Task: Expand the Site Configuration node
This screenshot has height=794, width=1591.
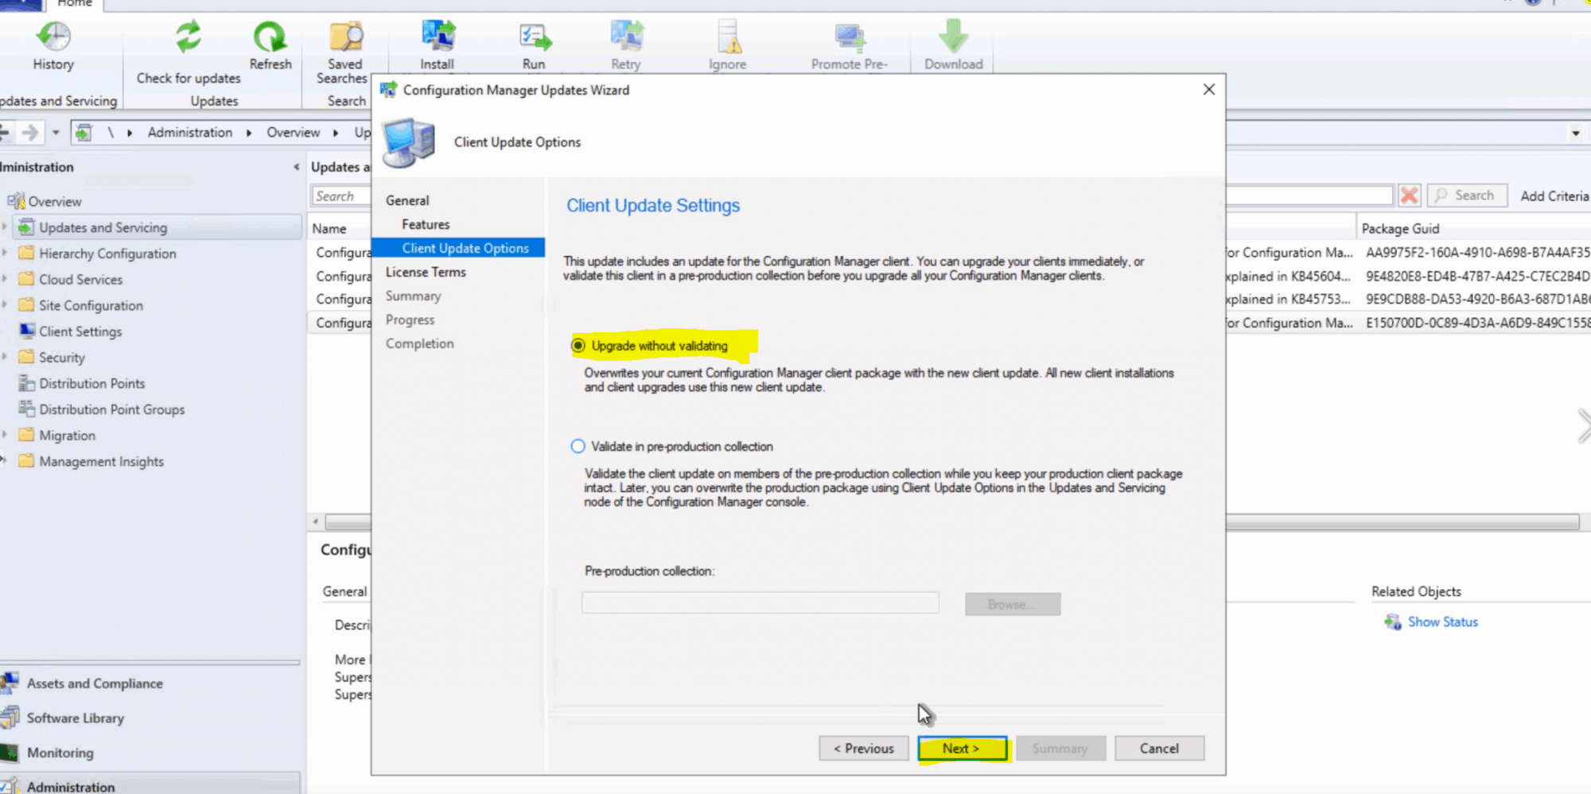Action: [x=5, y=305]
